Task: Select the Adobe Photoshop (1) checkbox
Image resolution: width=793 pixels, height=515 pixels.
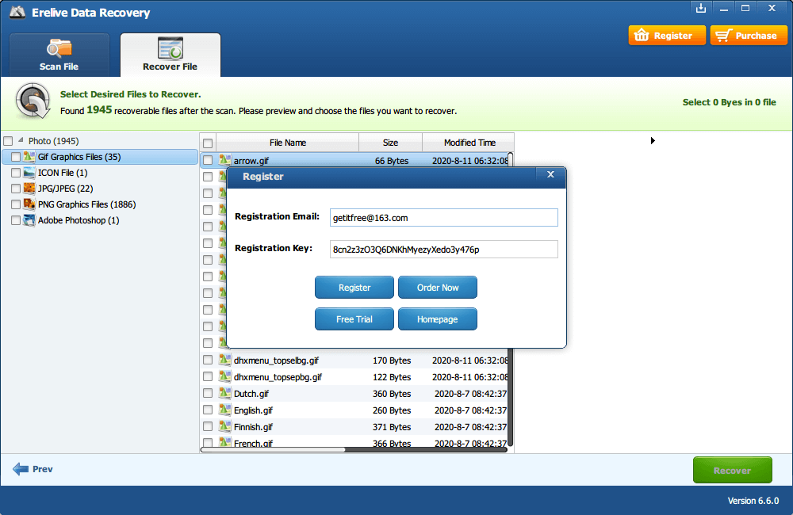Action: pos(16,220)
